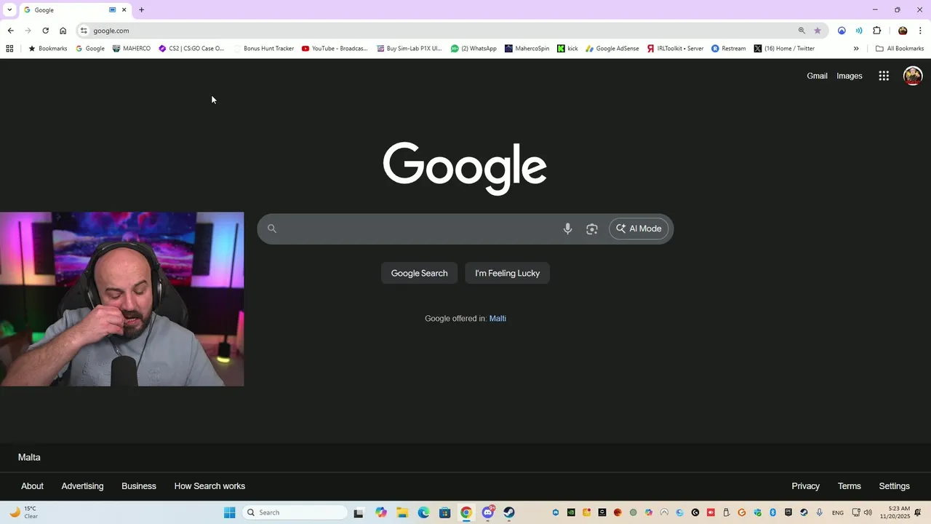This screenshot has height=524, width=931.
Task: Open Task View on taskbar
Action: click(x=359, y=512)
